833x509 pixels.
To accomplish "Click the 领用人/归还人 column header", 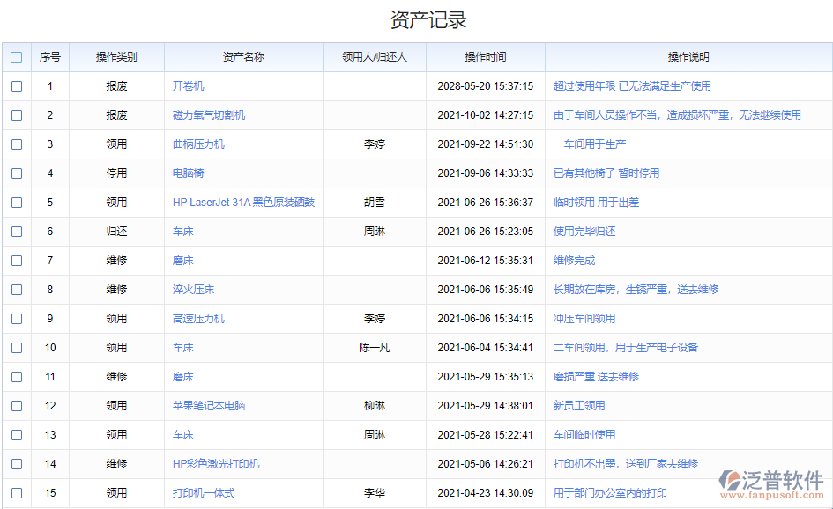I will pos(375,56).
